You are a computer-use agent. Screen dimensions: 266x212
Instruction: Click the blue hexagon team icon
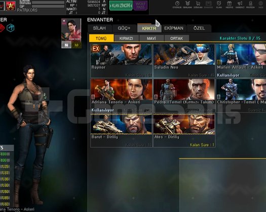click(11, 28)
